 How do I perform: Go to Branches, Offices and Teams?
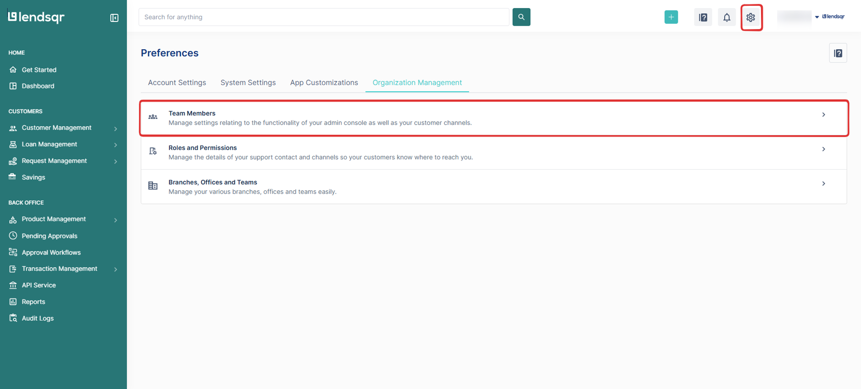494,187
